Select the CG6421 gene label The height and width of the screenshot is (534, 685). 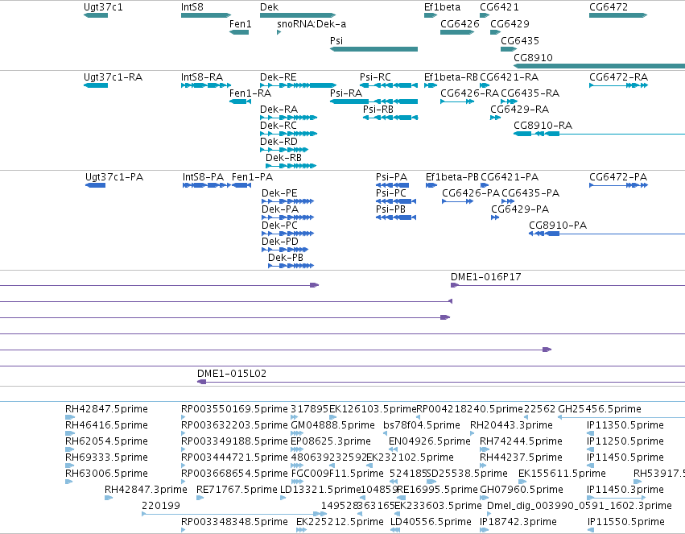tap(499, 7)
